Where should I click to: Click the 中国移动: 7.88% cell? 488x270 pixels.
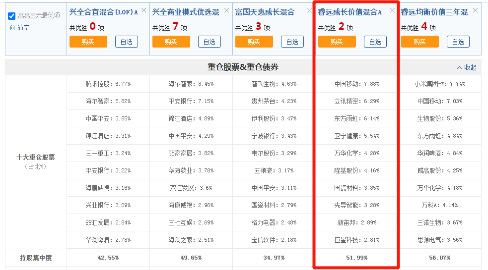point(357,84)
